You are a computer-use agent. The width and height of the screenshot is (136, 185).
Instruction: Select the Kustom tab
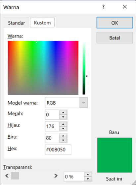tap(42, 23)
